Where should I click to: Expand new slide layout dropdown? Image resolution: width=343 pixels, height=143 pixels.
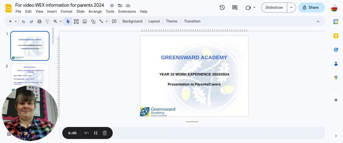pyautogui.click(x=16, y=21)
